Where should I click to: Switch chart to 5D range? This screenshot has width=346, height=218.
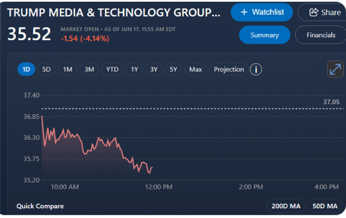pos(47,70)
